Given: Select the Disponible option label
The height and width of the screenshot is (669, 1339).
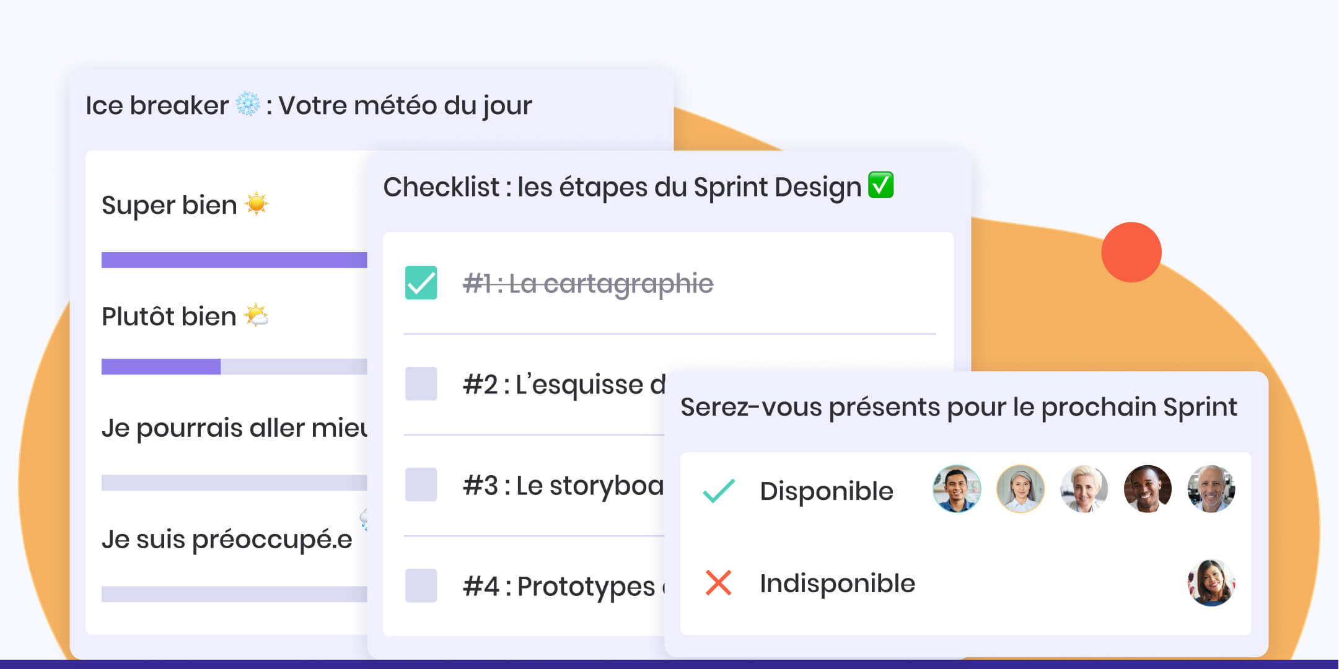Looking at the screenshot, I should pyautogui.click(x=826, y=491).
